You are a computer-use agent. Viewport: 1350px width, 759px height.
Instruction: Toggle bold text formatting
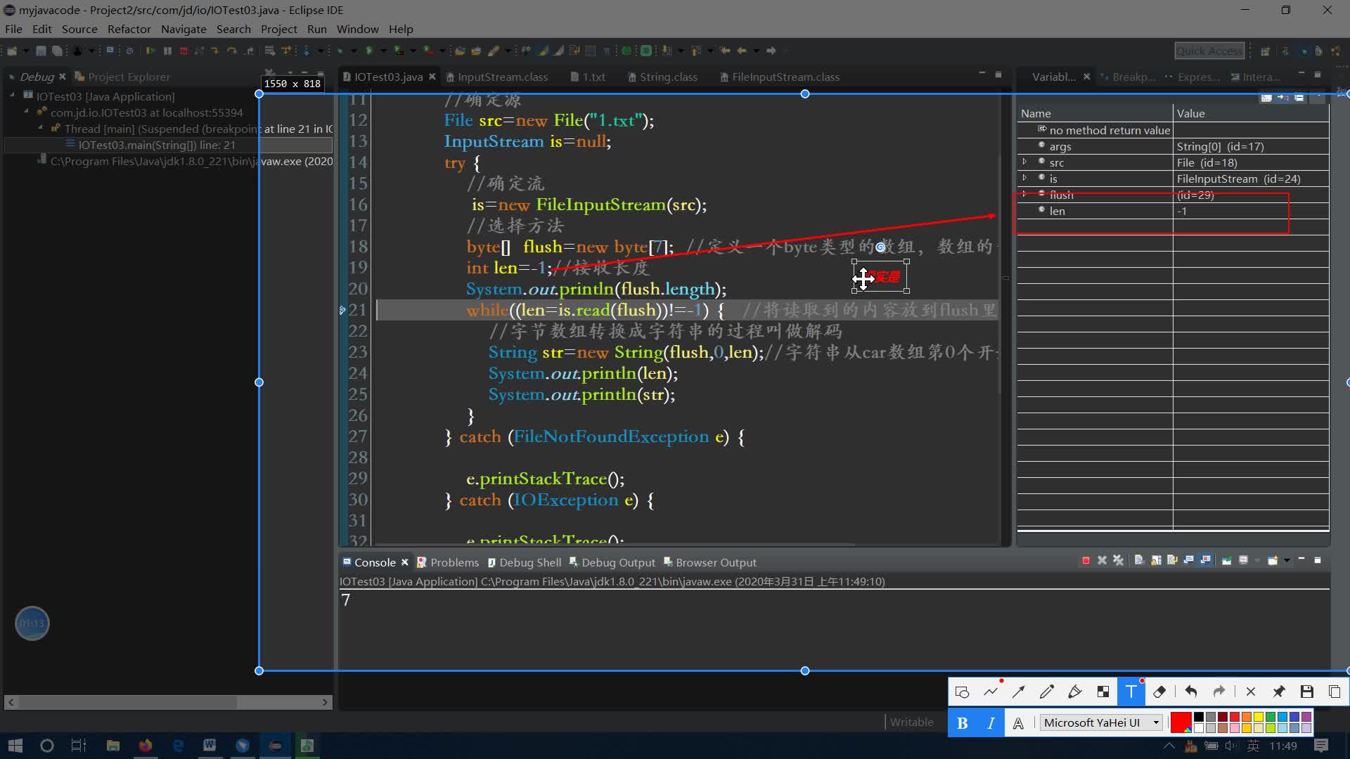963,723
